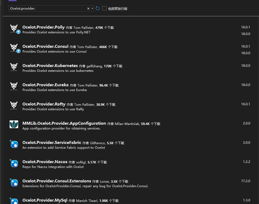Click the Ocelot.Provider.Kubernetes package icon

[14, 67]
